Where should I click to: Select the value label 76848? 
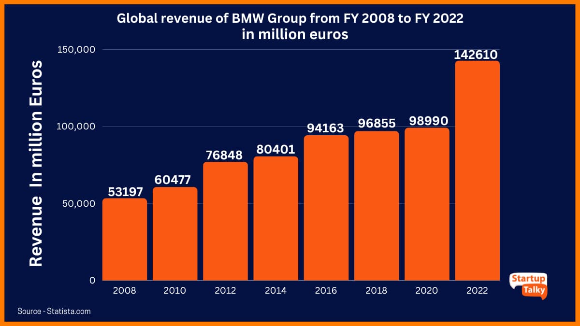pos(225,155)
